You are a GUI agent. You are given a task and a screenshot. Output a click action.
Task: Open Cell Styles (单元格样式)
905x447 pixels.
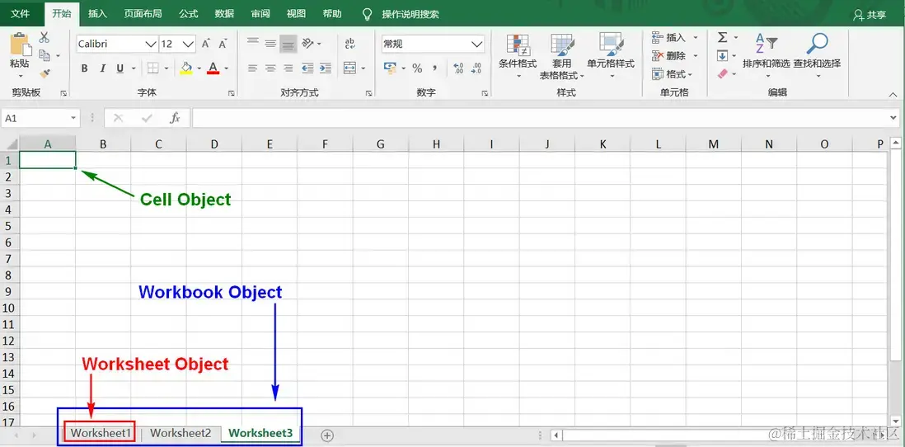click(611, 57)
